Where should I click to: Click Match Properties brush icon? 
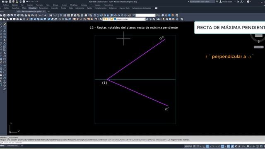32,15
